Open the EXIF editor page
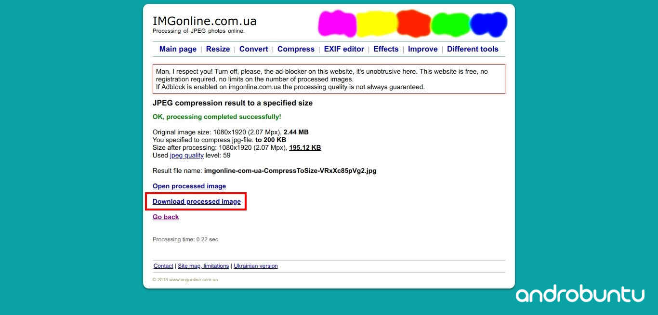The height and width of the screenshot is (315, 658). 344,49
